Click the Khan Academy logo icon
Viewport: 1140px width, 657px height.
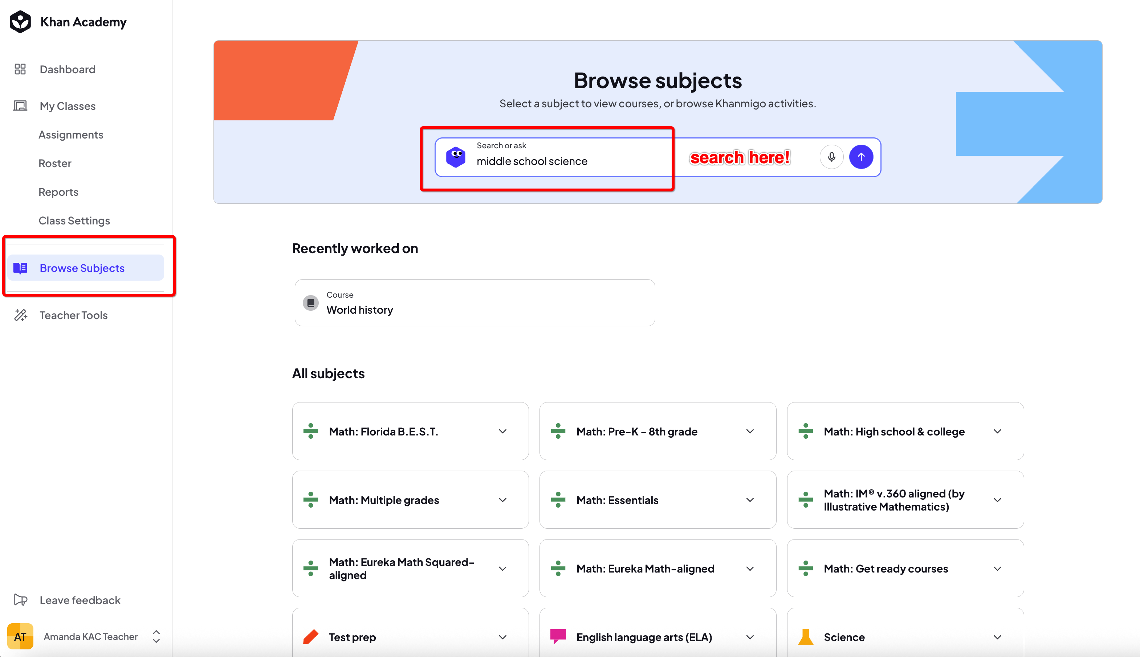point(20,22)
